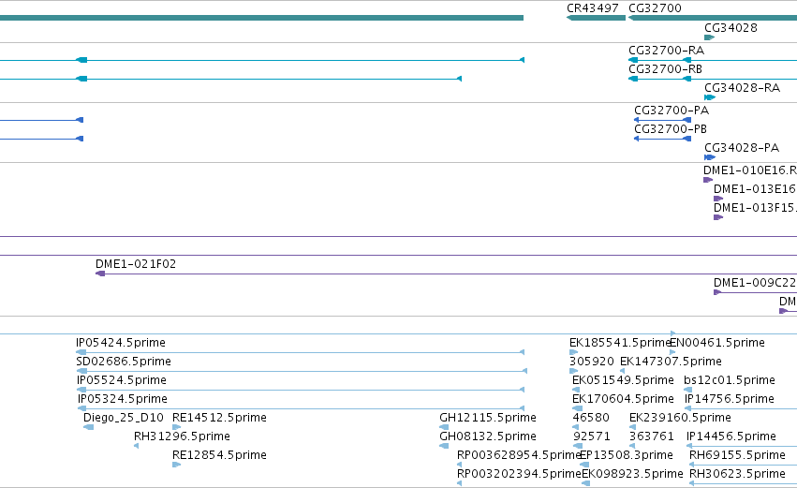Click the CG34028-RA transcript label
Screen dimensions: 797x488
(x=742, y=88)
